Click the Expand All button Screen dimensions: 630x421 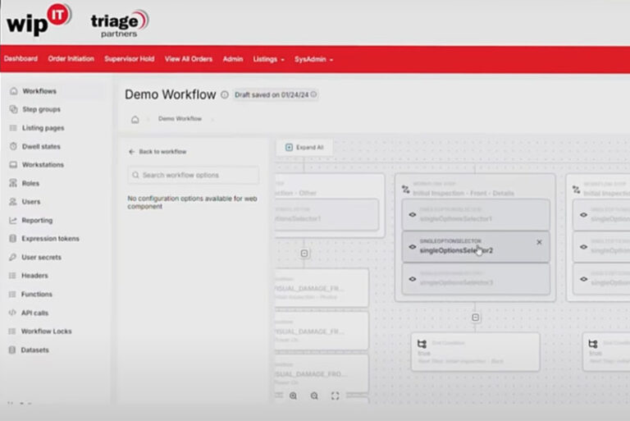[304, 147]
